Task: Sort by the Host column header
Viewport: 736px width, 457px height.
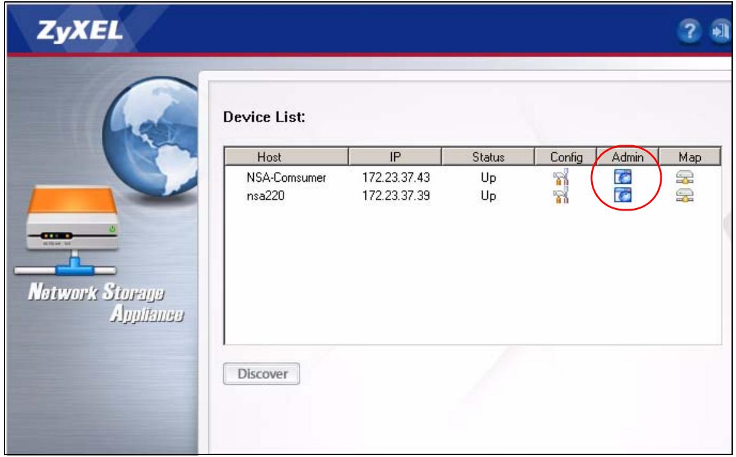Action: coord(287,157)
